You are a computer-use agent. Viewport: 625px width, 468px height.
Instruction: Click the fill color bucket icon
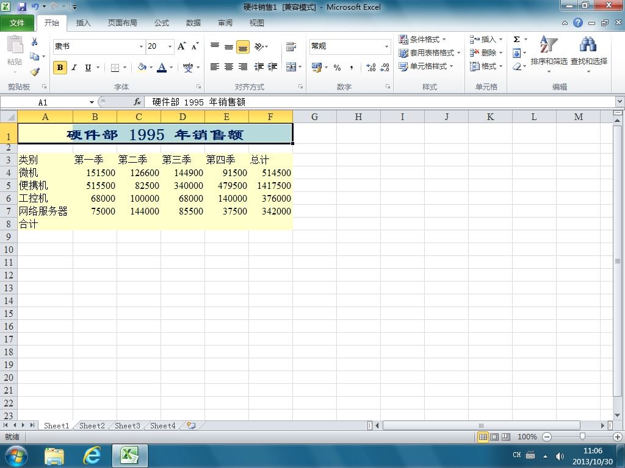[142, 67]
